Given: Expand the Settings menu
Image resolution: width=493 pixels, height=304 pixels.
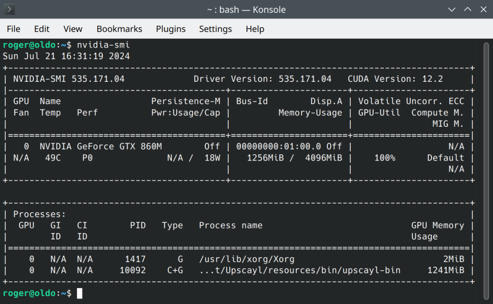Looking at the screenshot, I should [215, 29].
